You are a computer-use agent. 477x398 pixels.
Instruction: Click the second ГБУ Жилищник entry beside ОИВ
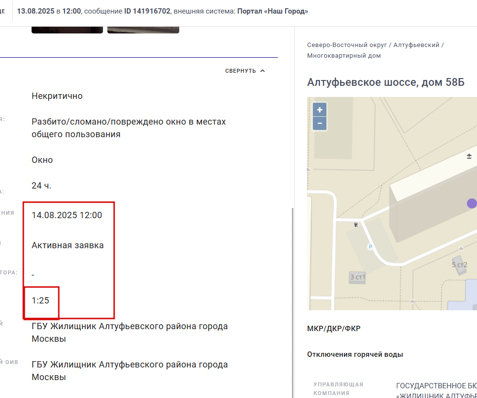(130, 371)
